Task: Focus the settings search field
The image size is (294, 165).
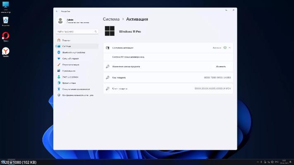Action: click(x=77, y=32)
